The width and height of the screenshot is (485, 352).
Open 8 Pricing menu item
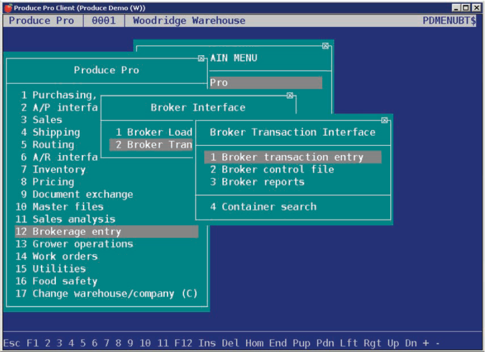point(48,182)
